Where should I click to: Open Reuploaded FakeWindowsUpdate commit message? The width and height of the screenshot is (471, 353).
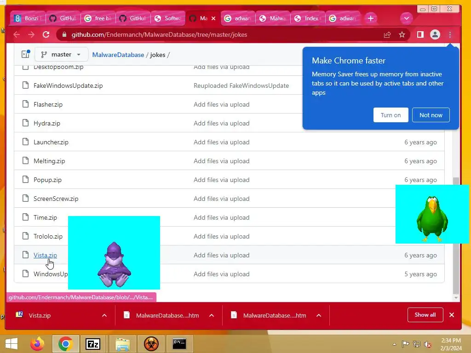[241, 85]
